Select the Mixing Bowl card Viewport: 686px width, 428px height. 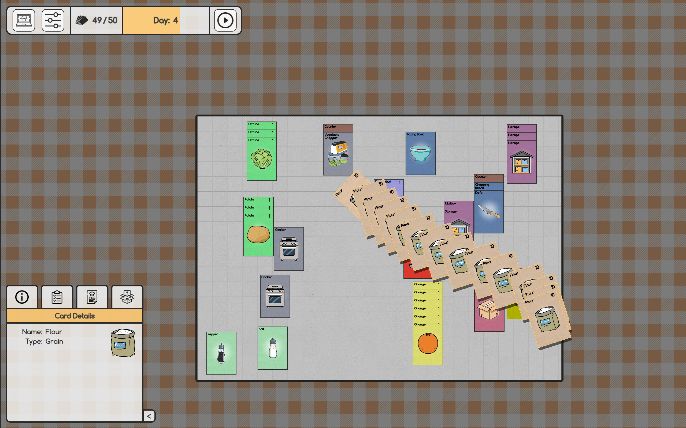(420, 153)
